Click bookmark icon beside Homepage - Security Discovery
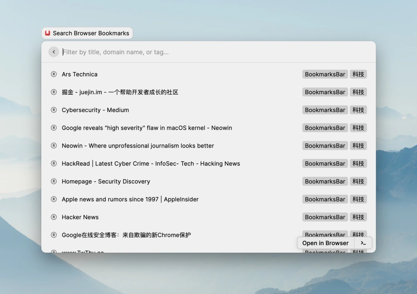Viewport: 417px width, 294px height. (x=54, y=181)
